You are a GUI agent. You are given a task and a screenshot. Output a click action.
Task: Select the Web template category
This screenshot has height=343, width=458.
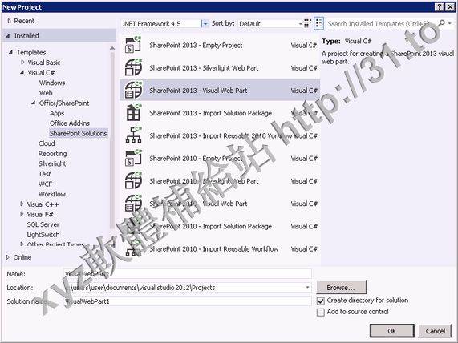pos(46,93)
